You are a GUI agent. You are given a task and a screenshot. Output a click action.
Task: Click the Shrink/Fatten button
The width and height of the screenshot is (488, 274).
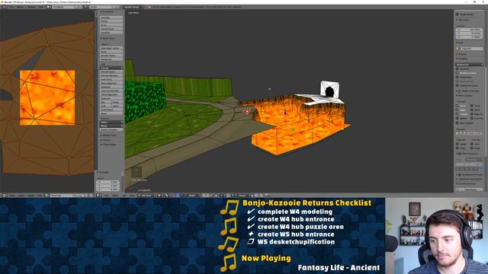pyautogui.click(x=111, y=29)
